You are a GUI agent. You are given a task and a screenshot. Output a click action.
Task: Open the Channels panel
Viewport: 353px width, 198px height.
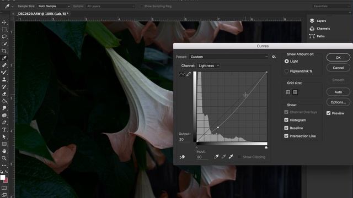(320, 29)
